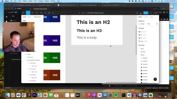Switch to the Assets tab
The height and width of the screenshot is (99, 177).
coord(29,17)
